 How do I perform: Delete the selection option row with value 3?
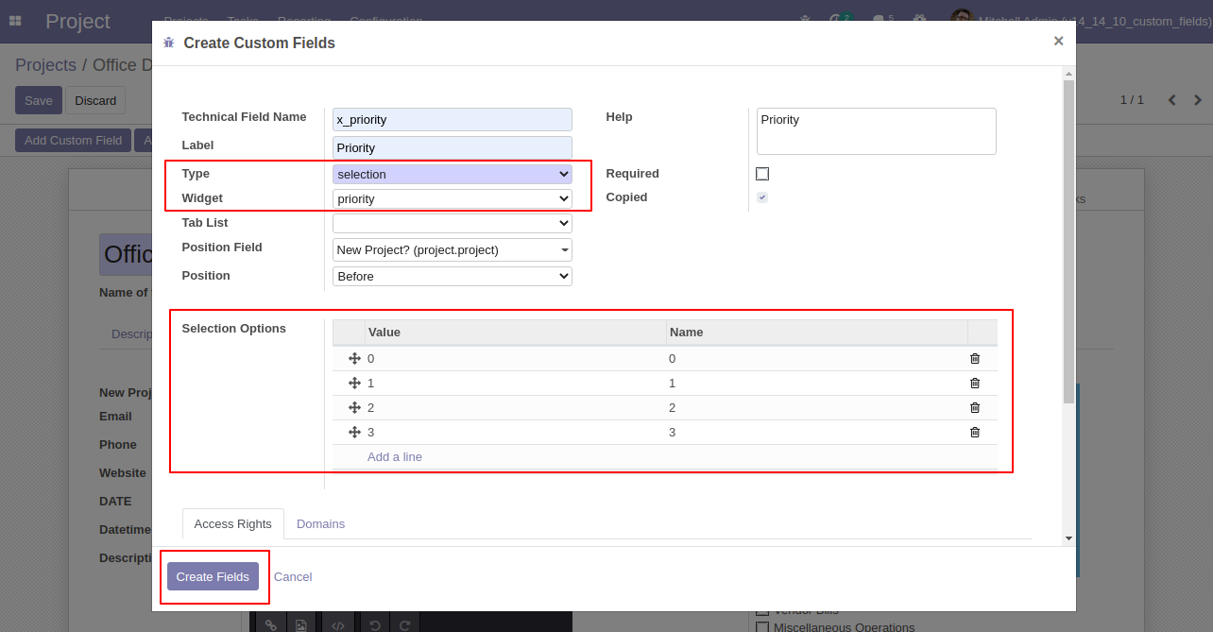(975, 432)
